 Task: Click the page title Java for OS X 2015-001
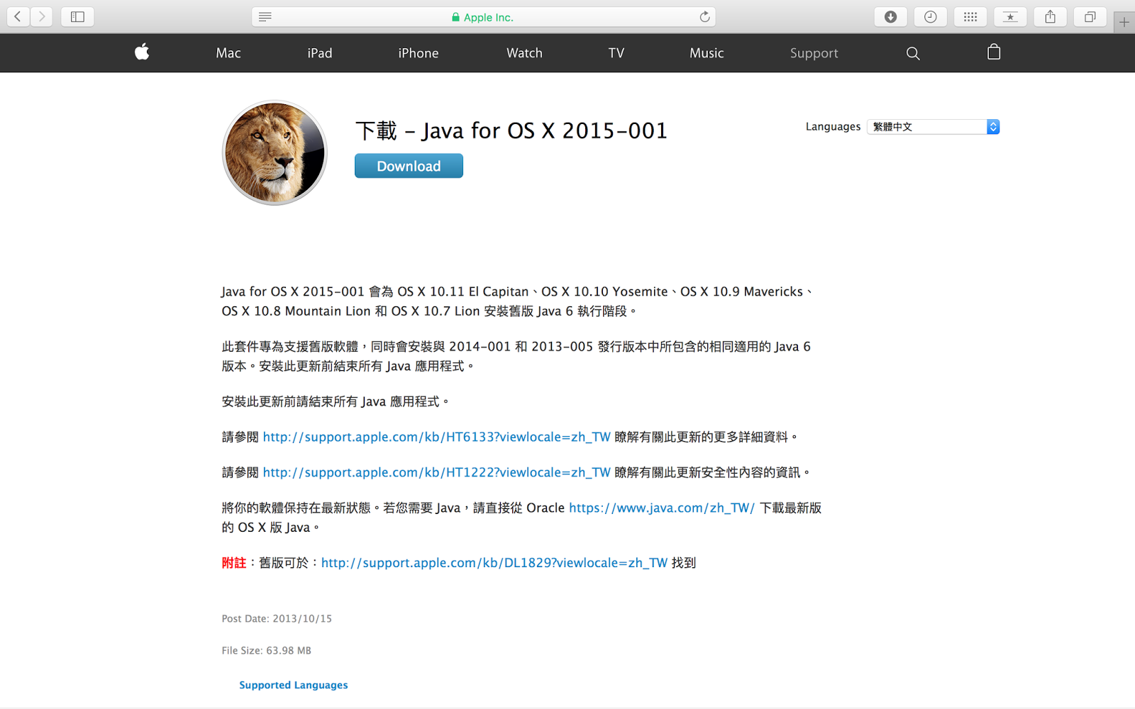coord(511,130)
